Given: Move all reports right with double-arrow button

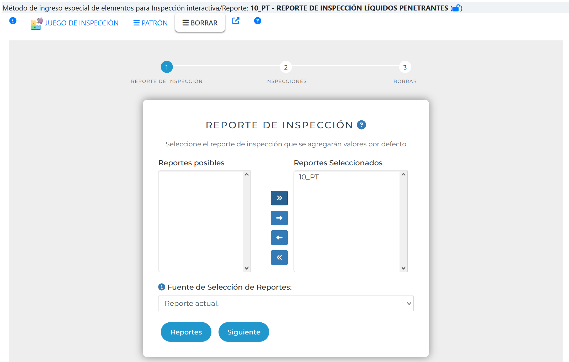Looking at the screenshot, I should pos(279,198).
